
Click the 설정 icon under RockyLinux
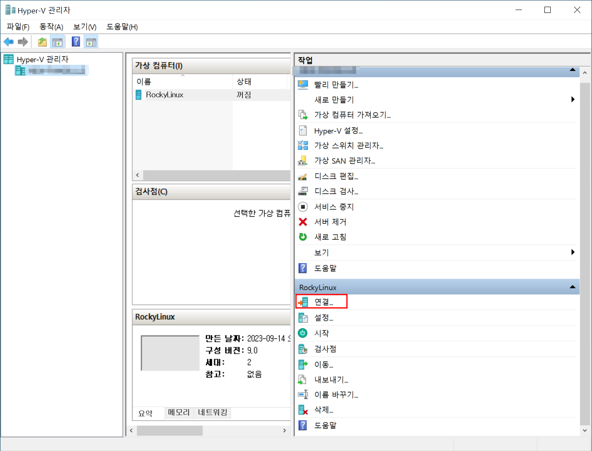[303, 318]
